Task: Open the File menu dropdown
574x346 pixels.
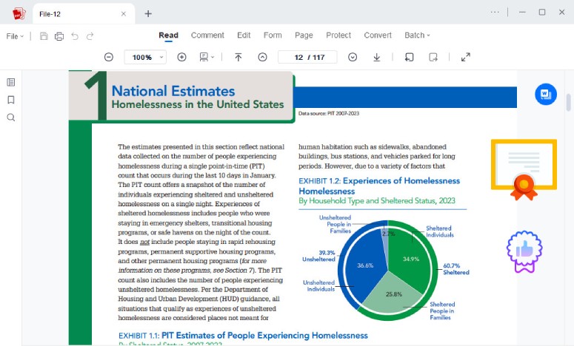Action: click(x=15, y=36)
